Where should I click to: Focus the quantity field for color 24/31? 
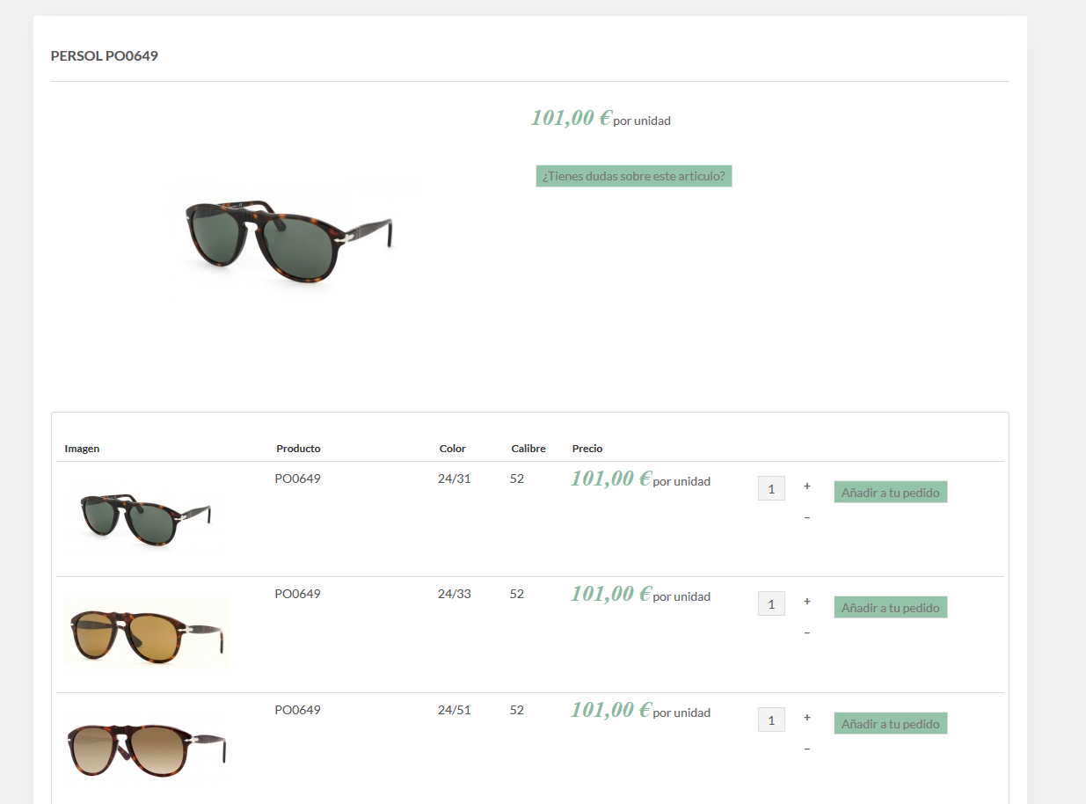pos(771,489)
